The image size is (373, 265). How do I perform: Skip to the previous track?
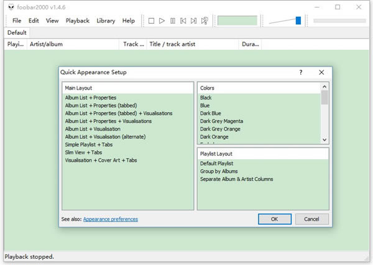(183, 21)
